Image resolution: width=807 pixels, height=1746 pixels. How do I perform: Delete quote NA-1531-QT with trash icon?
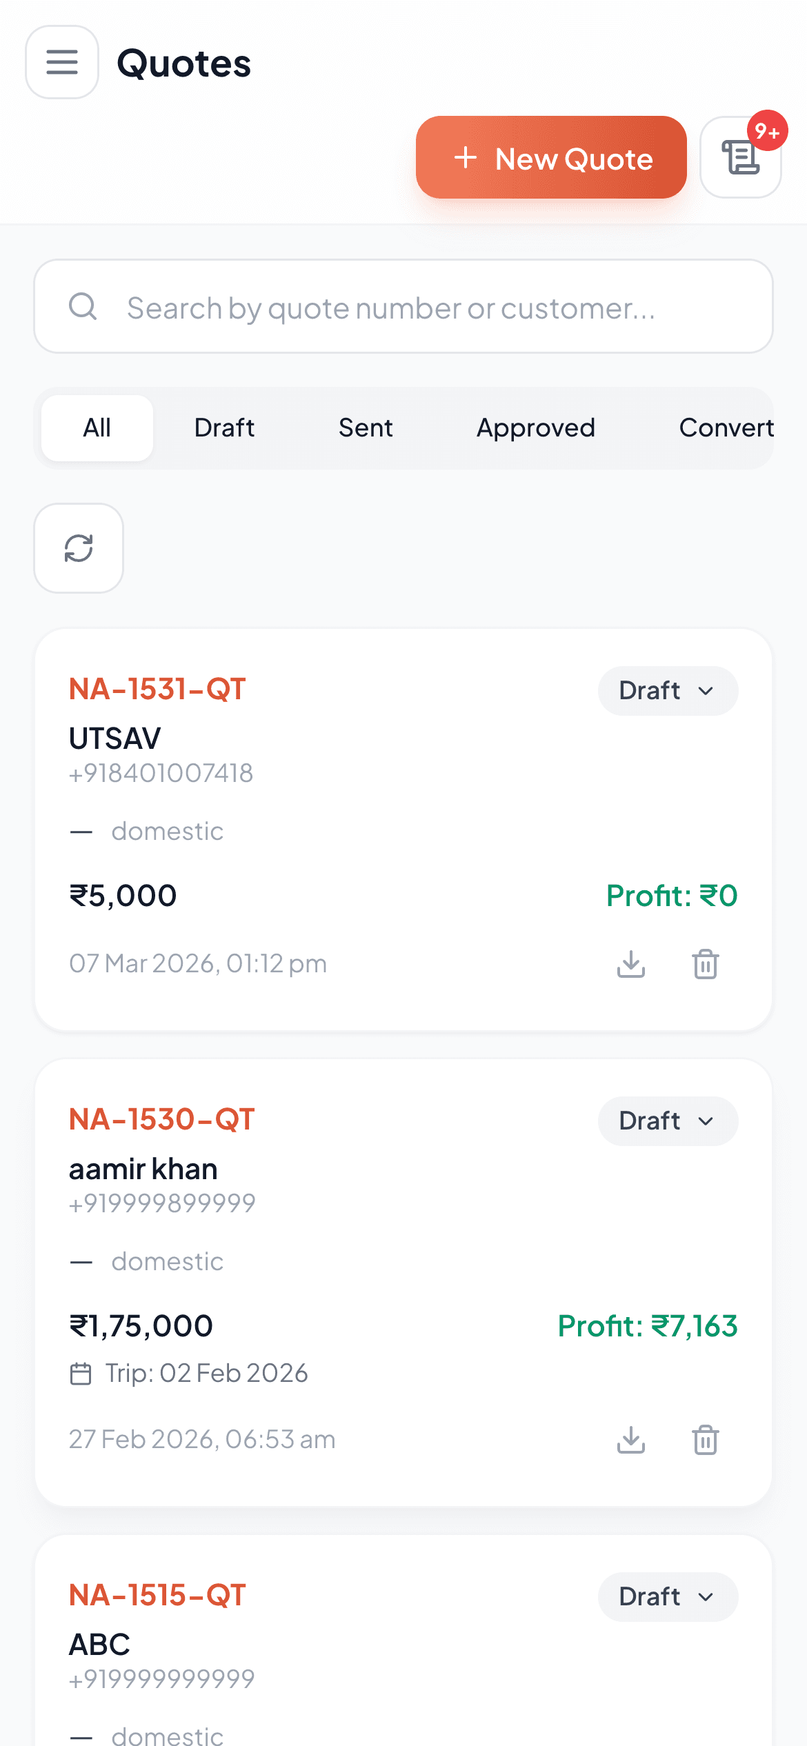(x=706, y=964)
